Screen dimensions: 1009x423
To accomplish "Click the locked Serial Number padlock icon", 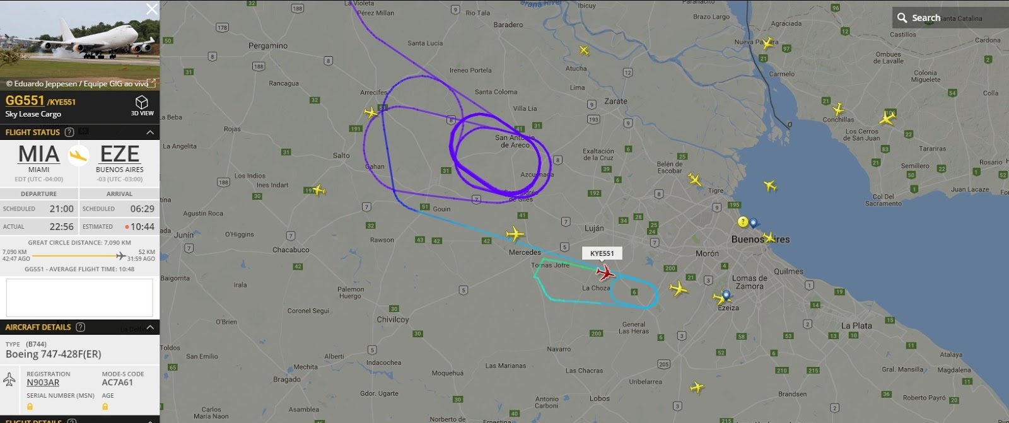I will [x=30, y=407].
